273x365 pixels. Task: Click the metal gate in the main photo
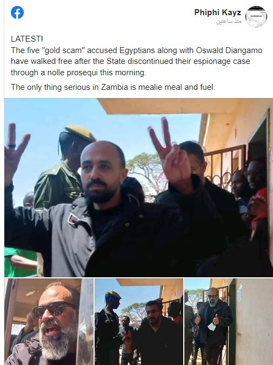(224, 166)
